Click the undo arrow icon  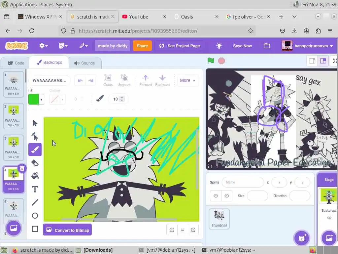(80, 80)
